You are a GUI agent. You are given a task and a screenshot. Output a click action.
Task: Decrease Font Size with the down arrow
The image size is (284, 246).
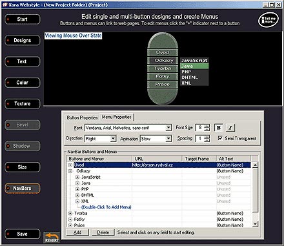207,129
